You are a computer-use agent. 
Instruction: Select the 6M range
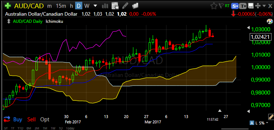(x=29, y=128)
